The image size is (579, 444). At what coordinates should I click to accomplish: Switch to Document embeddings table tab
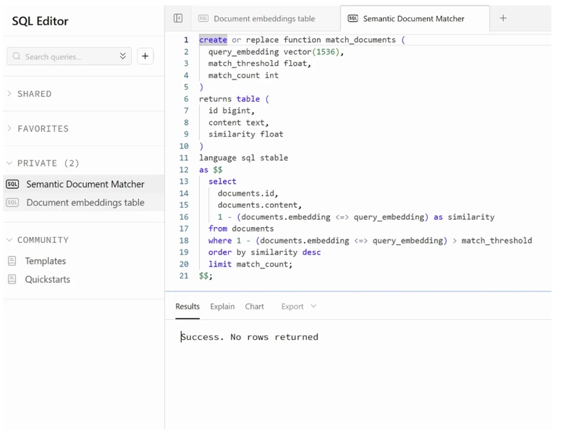(263, 19)
